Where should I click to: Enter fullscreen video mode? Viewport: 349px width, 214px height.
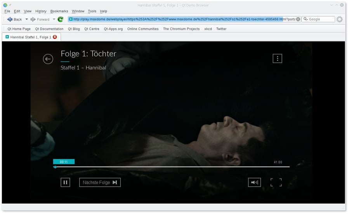click(x=276, y=182)
